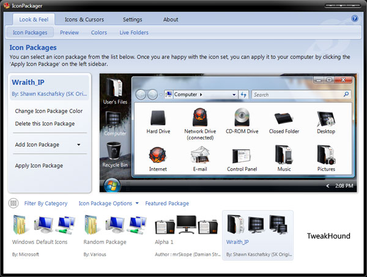Viewport: 367px width, 277px height.
Task: Click the Internet globe icon
Action: [158, 155]
